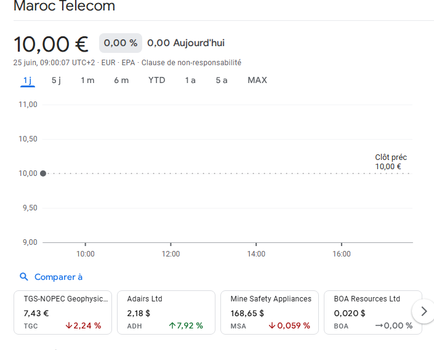Click the Comparer à link
The width and height of the screenshot is (434, 350).
point(58,277)
